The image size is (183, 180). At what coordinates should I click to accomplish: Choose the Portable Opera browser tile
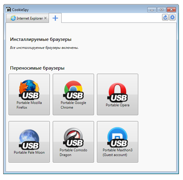[x=118, y=94]
